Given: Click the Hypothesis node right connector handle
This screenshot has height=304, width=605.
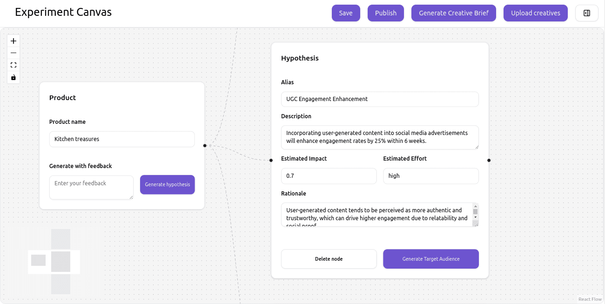Looking at the screenshot, I should [489, 160].
